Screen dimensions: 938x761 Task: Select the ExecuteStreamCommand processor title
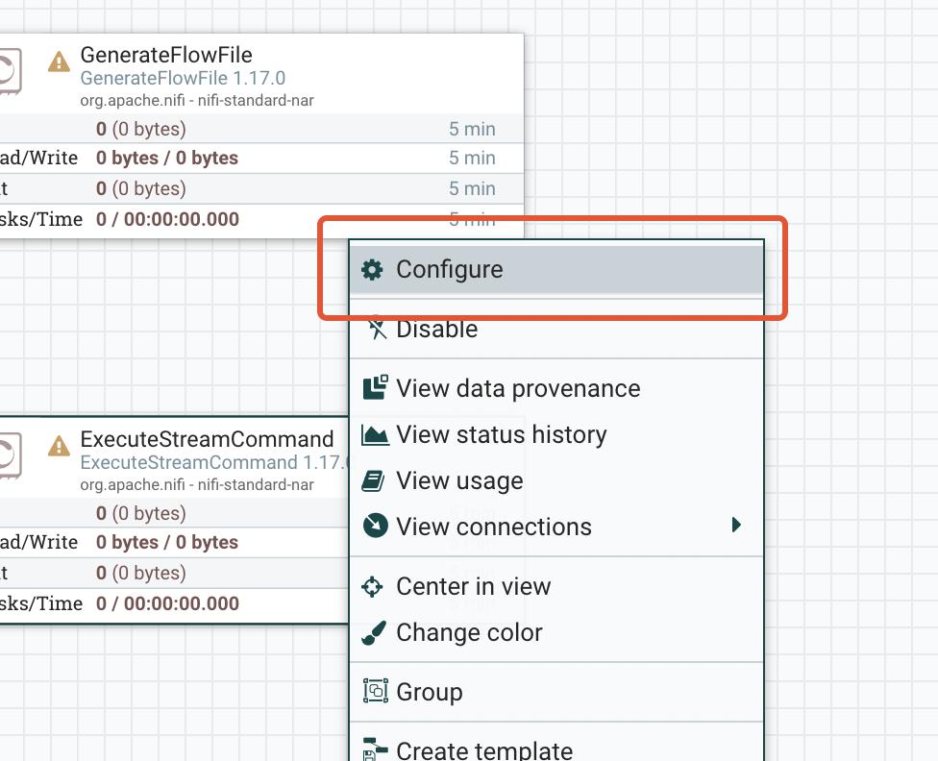[207, 440]
